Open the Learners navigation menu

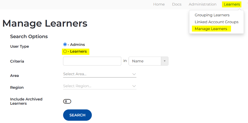pos(232,4)
